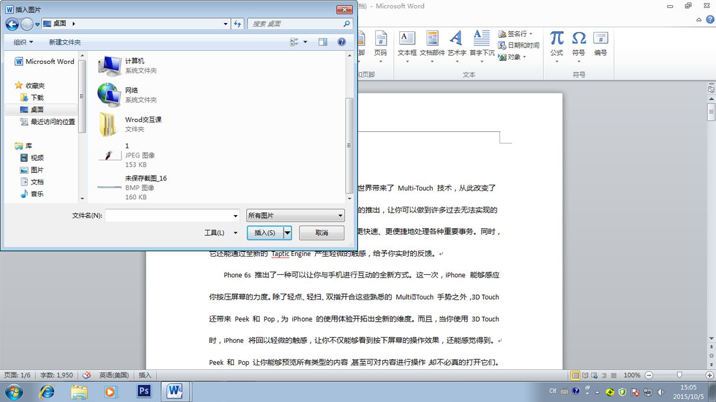Select JPEG image named 1 thumbnail
This screenshot has width=716, height=402.
(x=109, y=155)
